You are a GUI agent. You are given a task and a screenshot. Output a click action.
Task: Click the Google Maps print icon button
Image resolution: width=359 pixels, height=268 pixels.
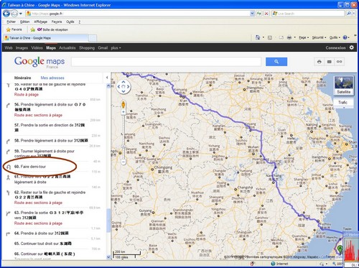coord(319,62)
